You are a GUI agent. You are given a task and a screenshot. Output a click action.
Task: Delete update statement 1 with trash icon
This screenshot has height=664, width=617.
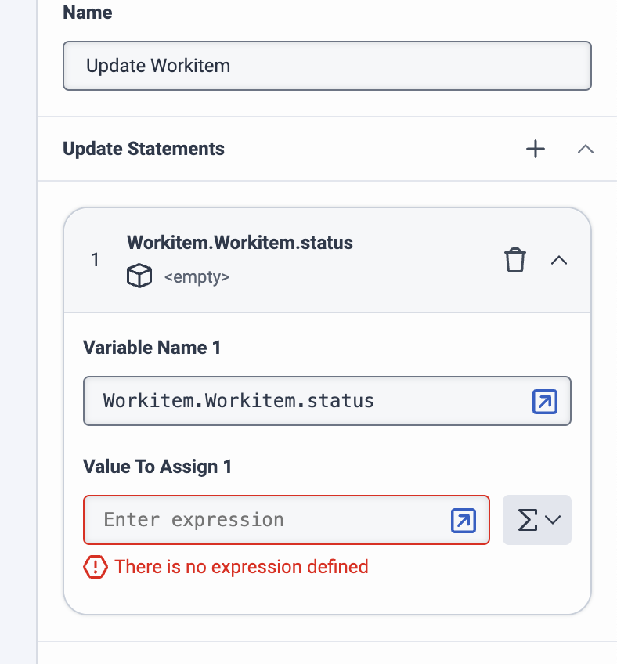click(514, 260)
